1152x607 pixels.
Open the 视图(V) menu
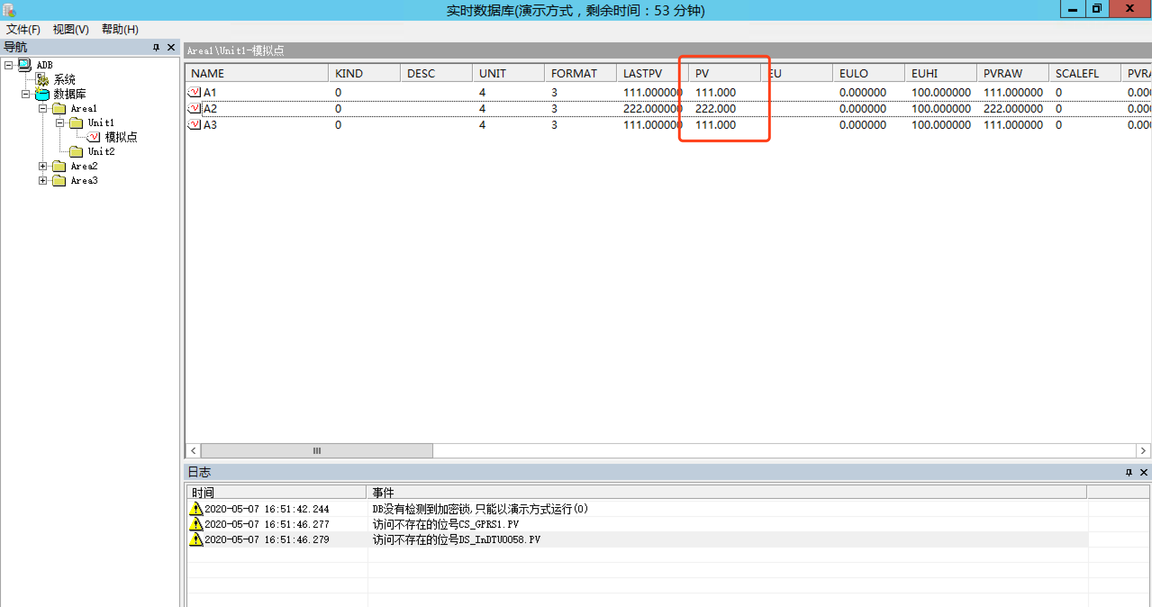pos(71,29)
